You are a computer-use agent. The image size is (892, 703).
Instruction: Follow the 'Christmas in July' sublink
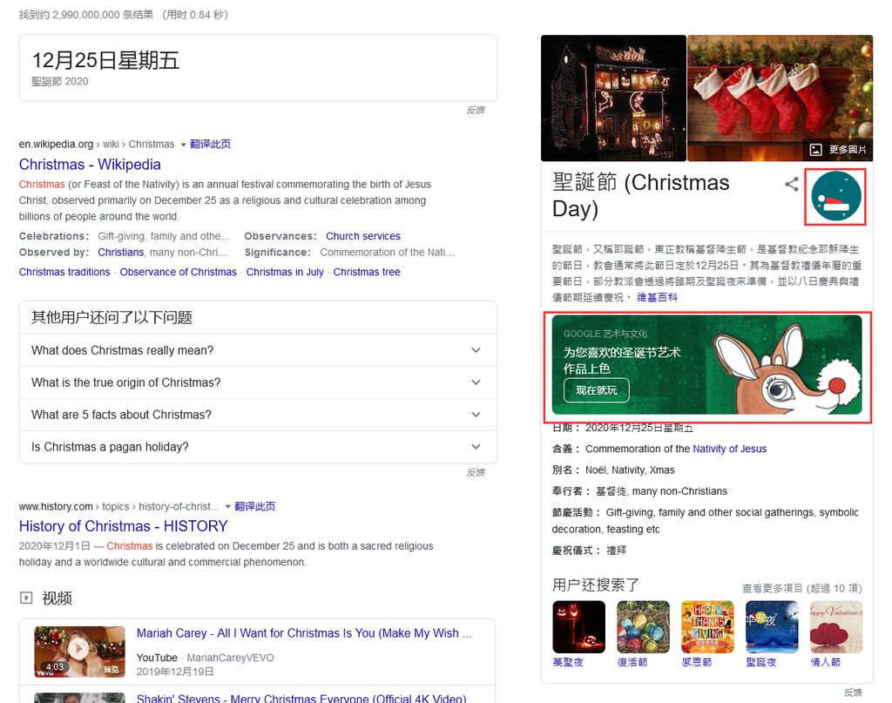[x=285, y=272]
